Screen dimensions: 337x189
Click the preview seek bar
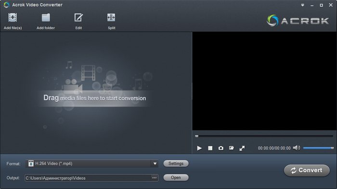coord(264,136)
